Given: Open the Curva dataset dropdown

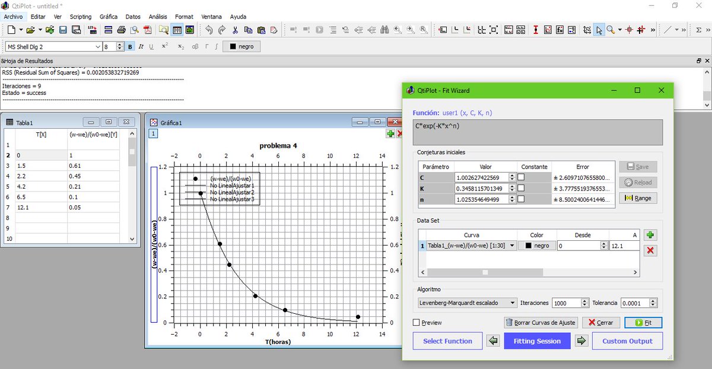Looking at the screenshot, I should pyautogui.click(x=471, y=246).
